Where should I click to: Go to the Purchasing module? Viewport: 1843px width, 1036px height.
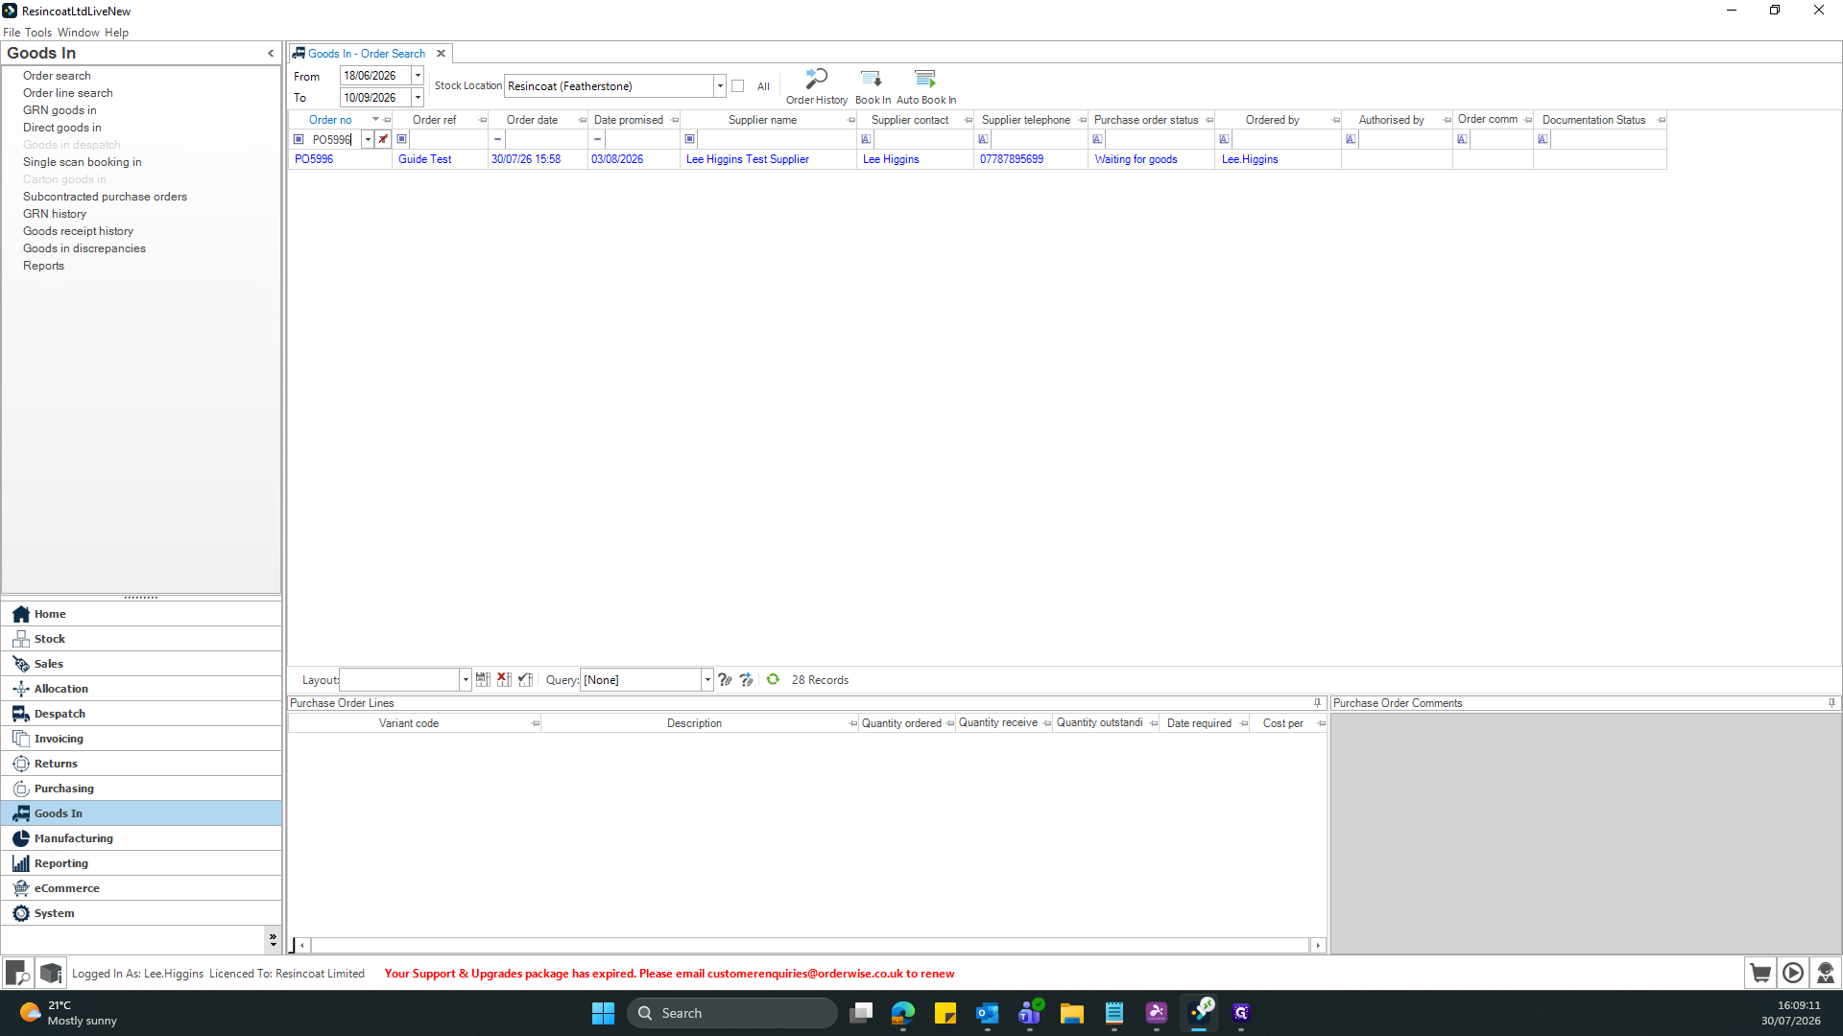[141, 789]
